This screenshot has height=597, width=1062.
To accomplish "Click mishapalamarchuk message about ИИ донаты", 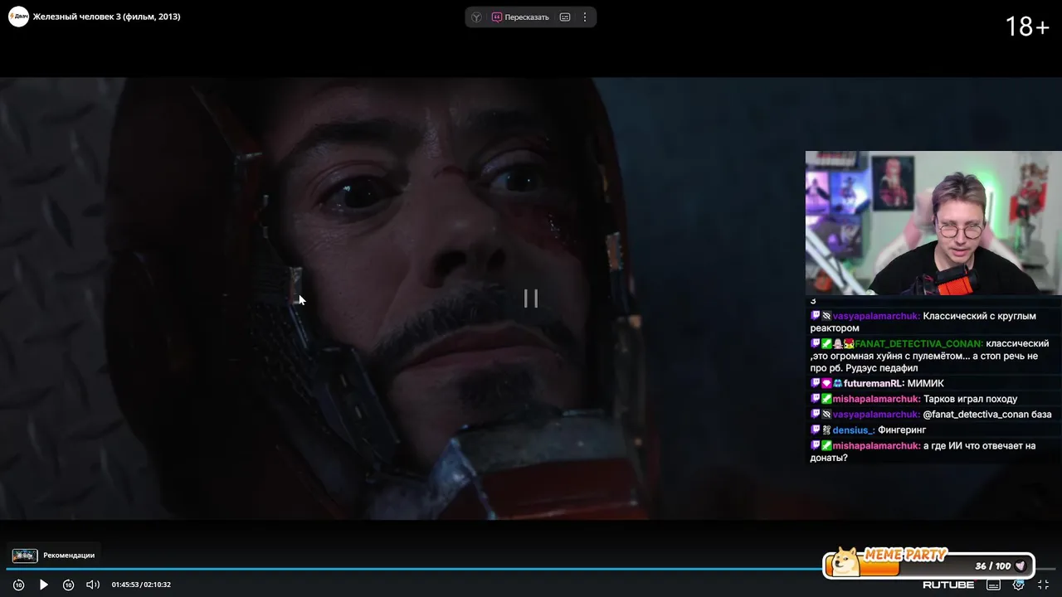I will 923,451.
